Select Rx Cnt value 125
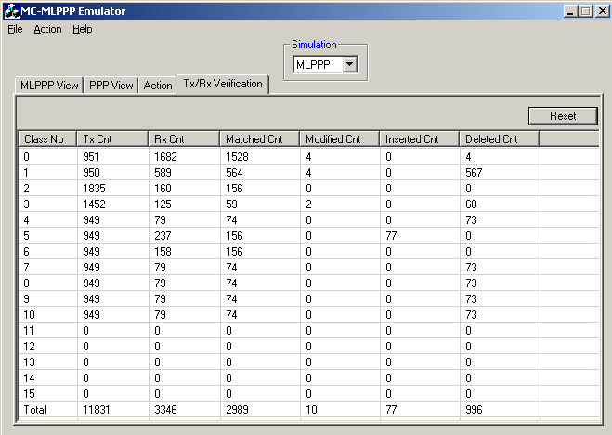Screen dimensions: 612x435 tap(163, 204)
